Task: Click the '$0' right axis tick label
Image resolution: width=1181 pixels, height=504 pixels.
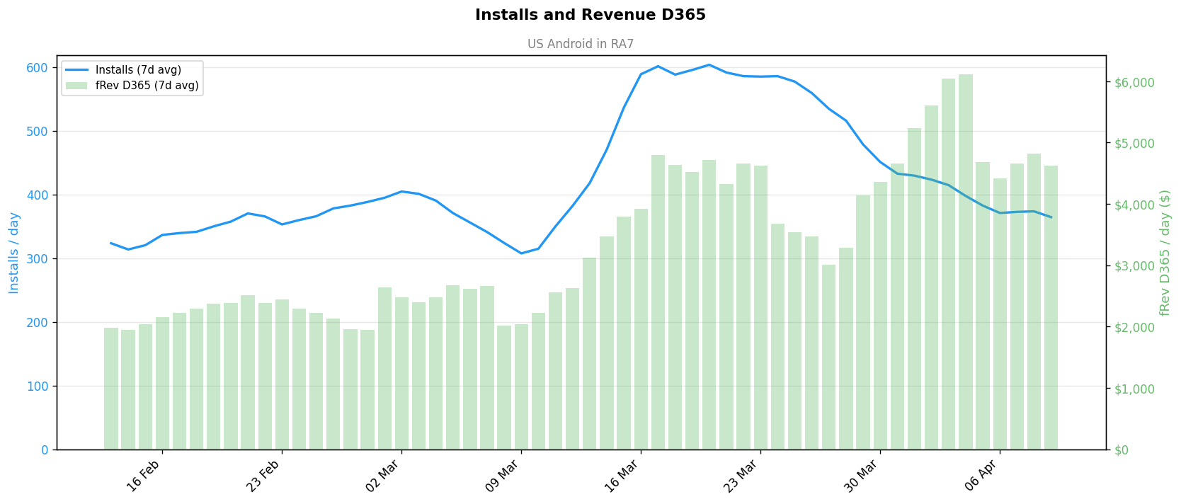Action: point(1122,450)
